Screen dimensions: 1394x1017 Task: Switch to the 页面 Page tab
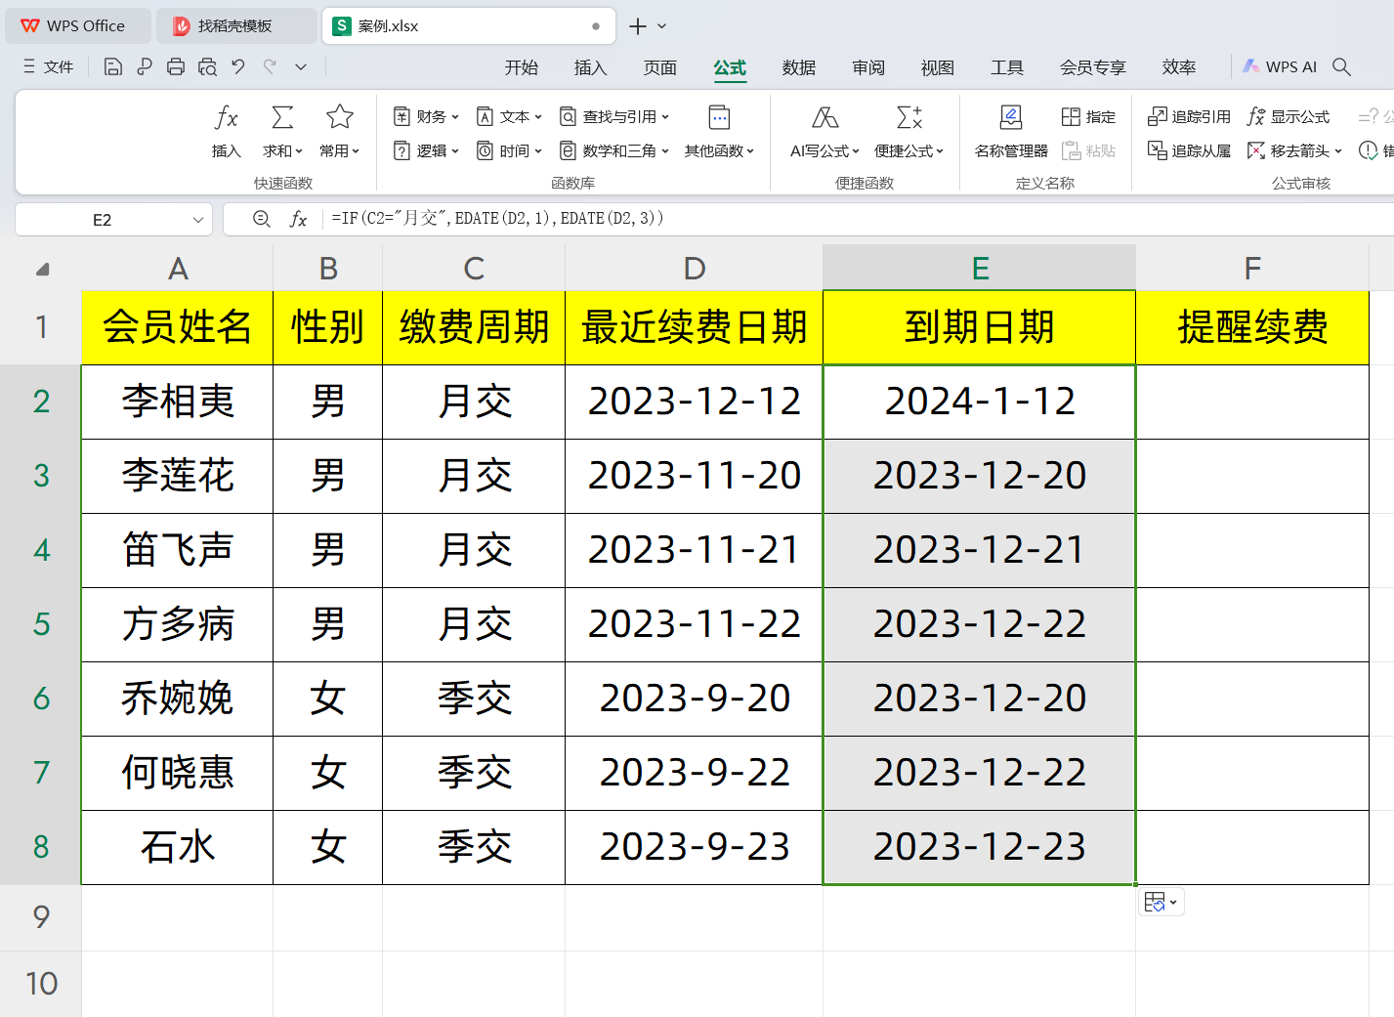click(660, 67)
